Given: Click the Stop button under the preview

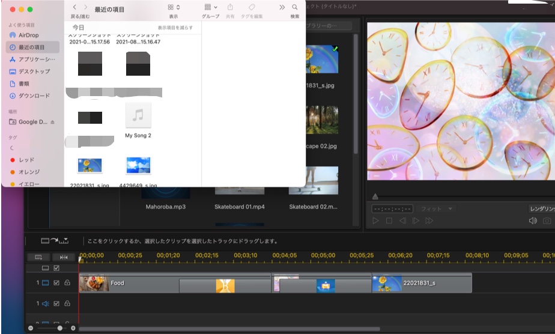Looking at the screenshot, I should [389, 221].
